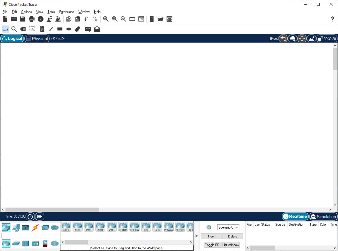Undo the last action
The width and height of the screenshot is (338, 251).
86,19
